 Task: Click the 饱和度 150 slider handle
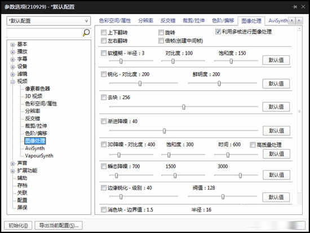(x=231, y=61)
